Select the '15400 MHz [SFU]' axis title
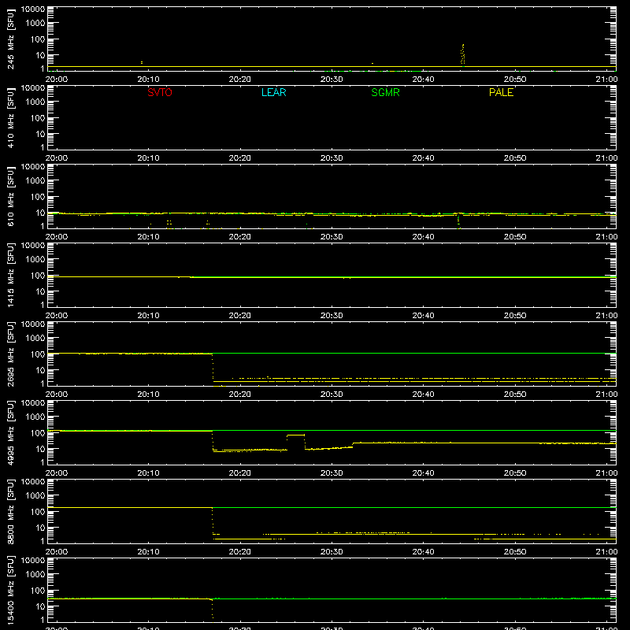 [x=11, y=590]
